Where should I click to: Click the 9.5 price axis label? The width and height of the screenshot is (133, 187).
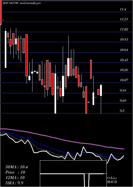122,111
